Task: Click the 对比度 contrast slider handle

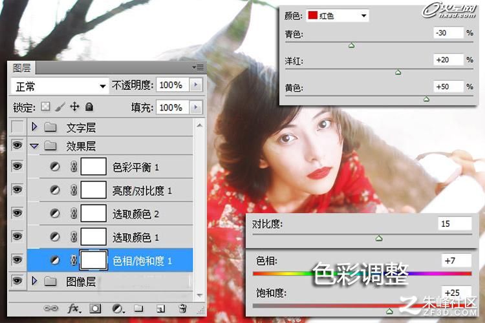Action: pos(379,238)
